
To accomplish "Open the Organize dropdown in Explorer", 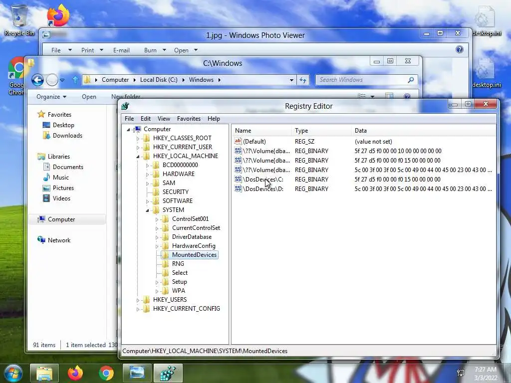I will coord(51,97).
